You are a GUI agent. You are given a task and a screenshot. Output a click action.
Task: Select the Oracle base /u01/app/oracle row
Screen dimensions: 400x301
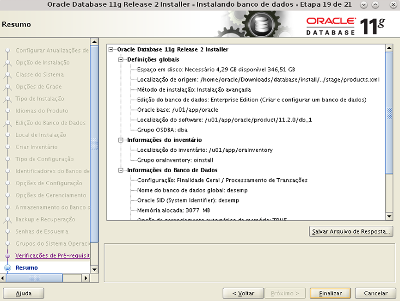point(177,110)
